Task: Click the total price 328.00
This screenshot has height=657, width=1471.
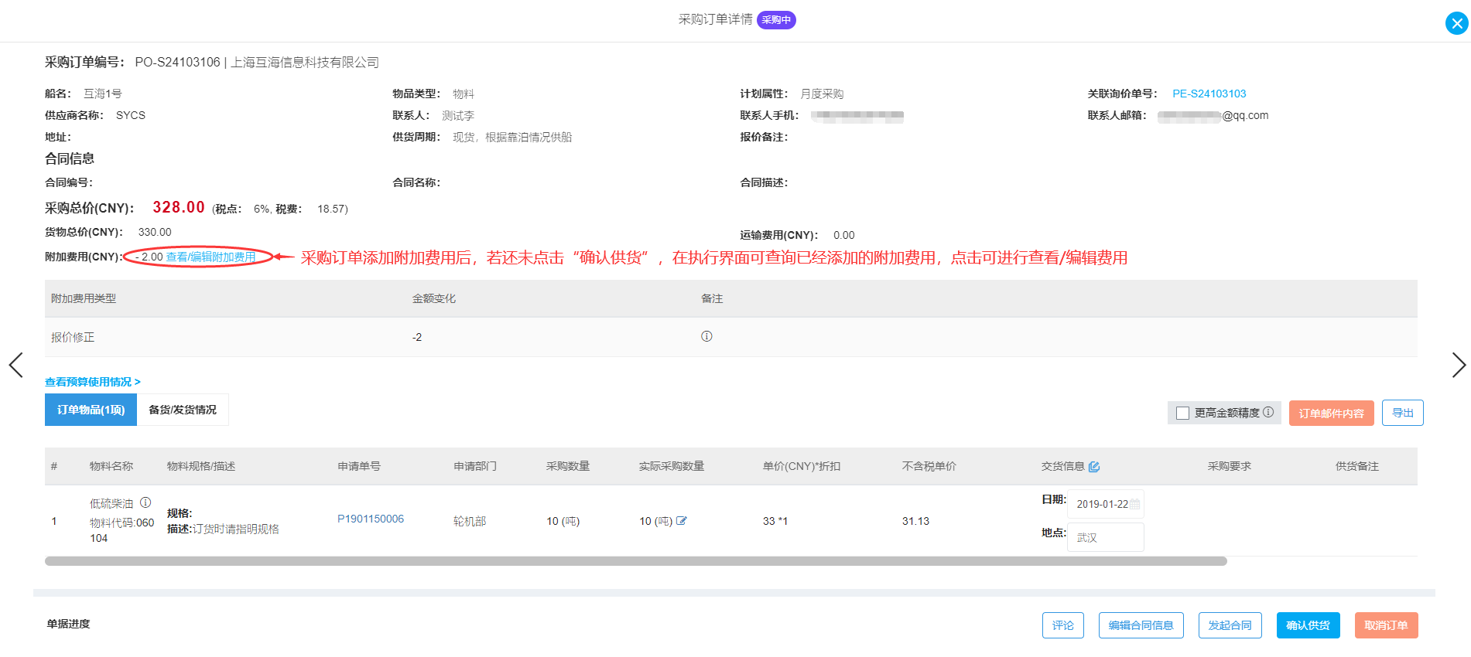Action: click(179, 207)
